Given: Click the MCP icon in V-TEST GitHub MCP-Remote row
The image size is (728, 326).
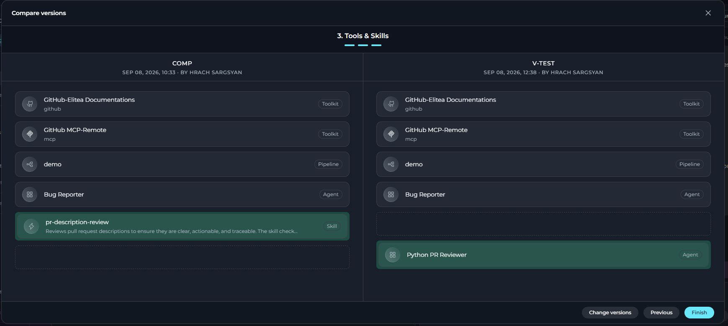Looking at the screenshot, I should pos(391,134).
